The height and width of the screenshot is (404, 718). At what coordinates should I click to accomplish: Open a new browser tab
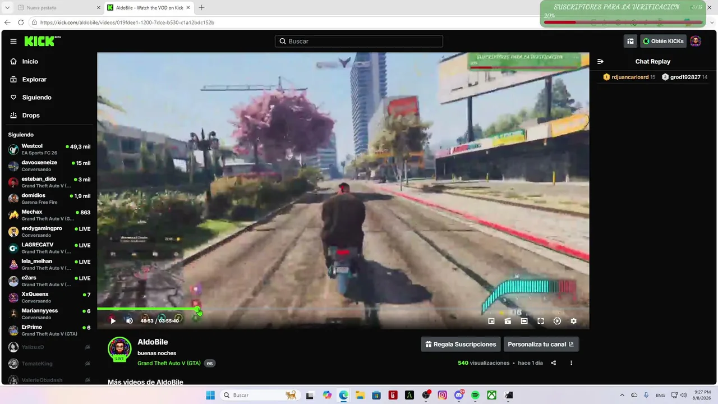tap(201, 8)
